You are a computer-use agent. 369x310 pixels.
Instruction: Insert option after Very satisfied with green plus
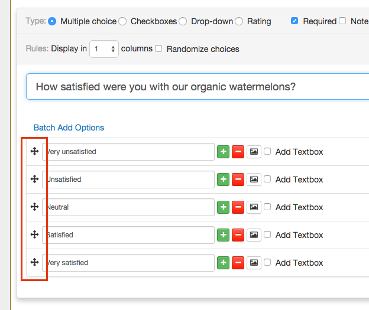click(x=223, y=263)
